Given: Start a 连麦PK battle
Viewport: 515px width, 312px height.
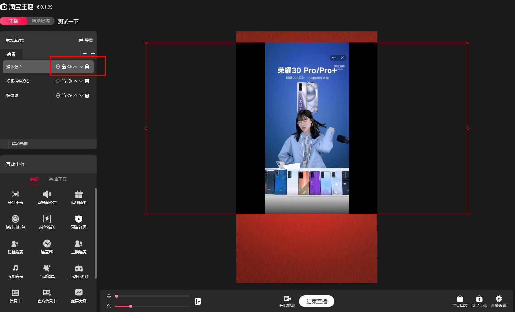Looking at the screenshot, I should click(x=47, y=247).
